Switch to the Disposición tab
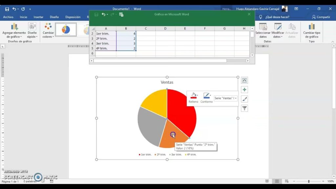 [73, 17]
